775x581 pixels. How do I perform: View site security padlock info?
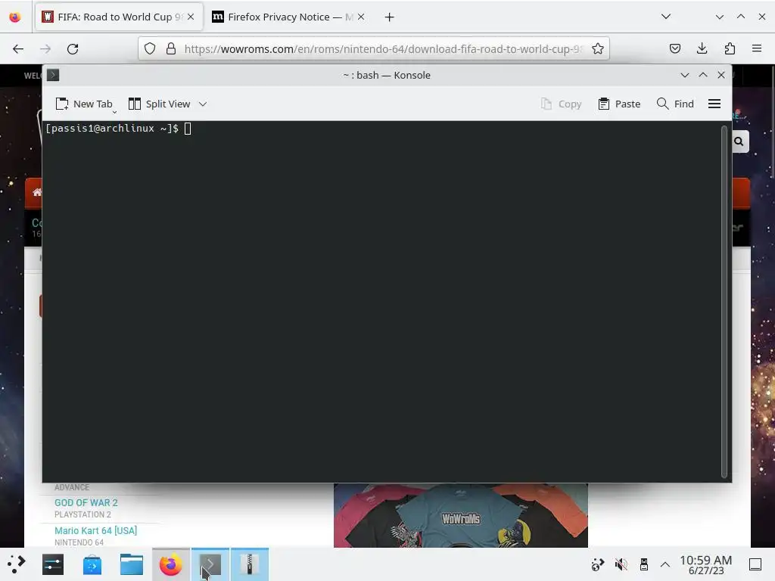(171, 48)
